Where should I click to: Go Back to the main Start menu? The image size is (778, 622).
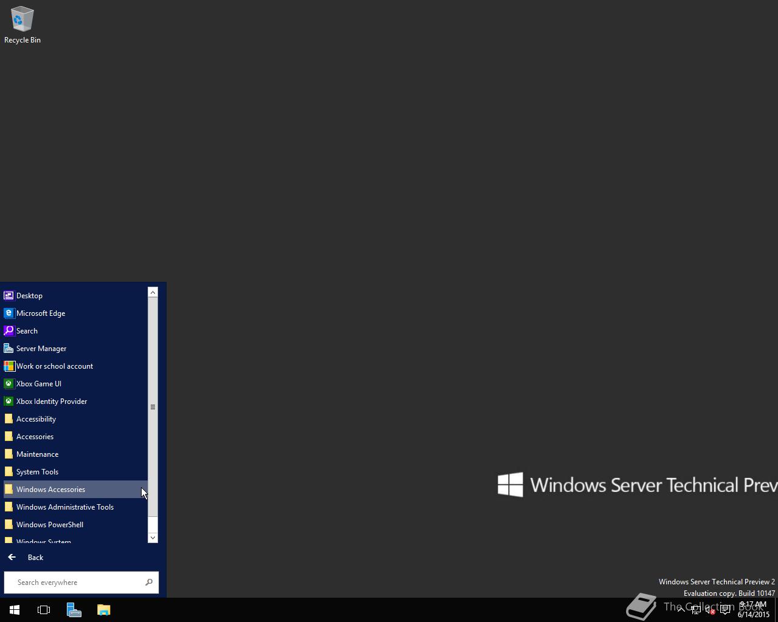26,558
